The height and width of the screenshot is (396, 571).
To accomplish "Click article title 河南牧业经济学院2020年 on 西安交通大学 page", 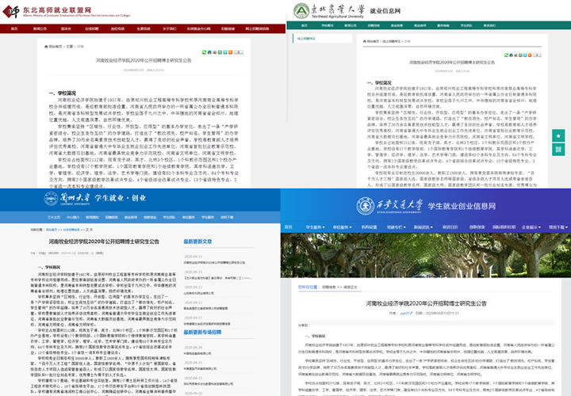I will point(426,303).
